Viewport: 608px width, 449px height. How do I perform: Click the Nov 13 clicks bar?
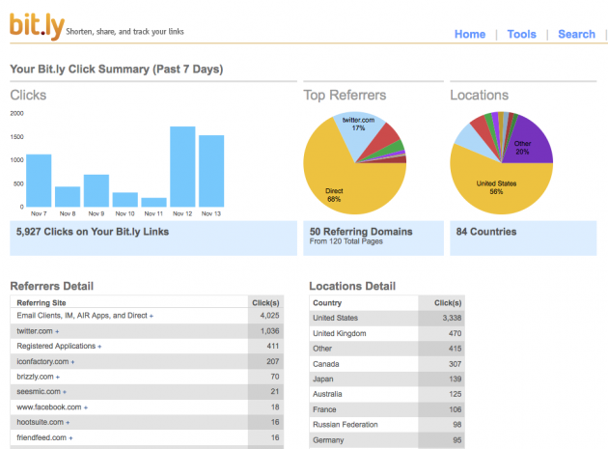tap(211, 171)
